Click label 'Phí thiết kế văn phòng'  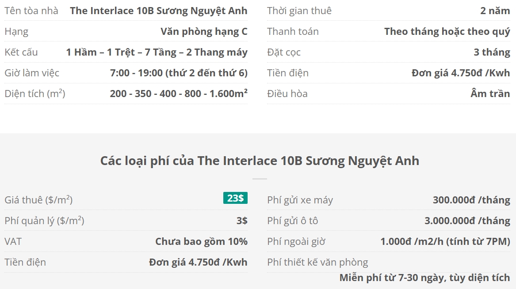[x=317, y=262]
